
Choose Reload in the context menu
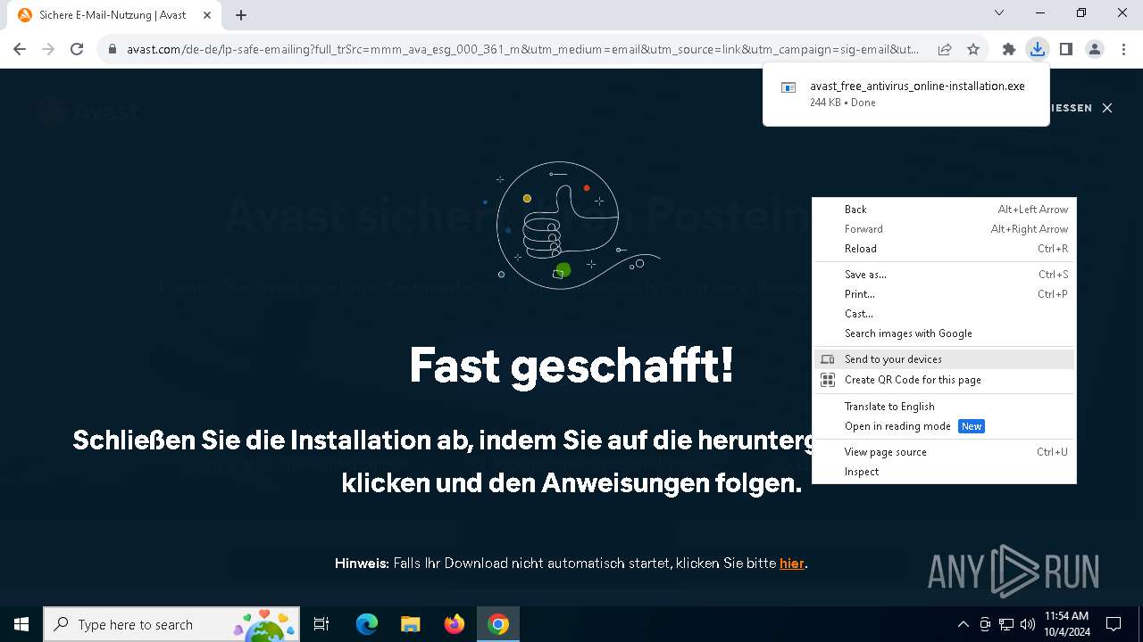pyautogui.click(x=945, y=249)
